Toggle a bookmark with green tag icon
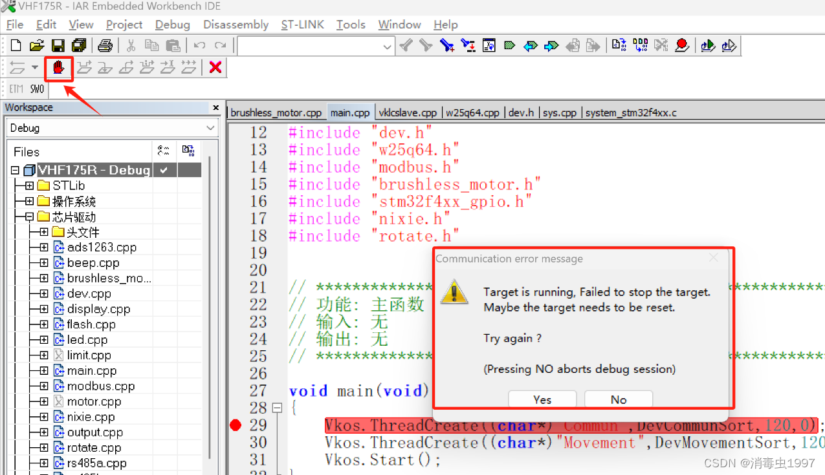The width and height of the screenshot is (825, 475). point(510,45)
